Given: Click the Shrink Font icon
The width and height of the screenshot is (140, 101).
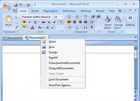Looking at the screenshot, I should click(53, 27).
